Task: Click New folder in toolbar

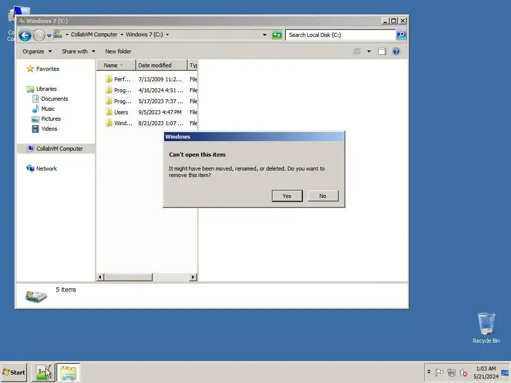Action: click(118, 51)
